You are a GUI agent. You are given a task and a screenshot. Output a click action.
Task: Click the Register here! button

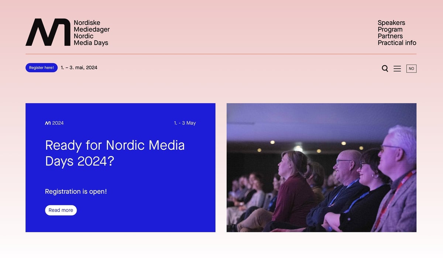click(41, 68)
